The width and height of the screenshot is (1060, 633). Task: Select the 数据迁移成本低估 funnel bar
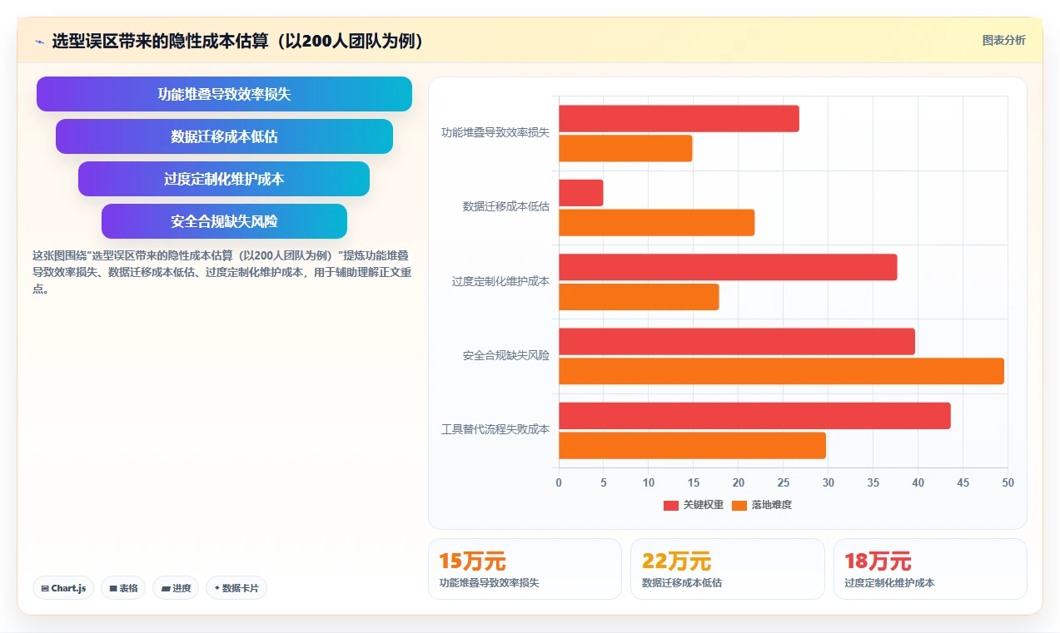[224, 136]
